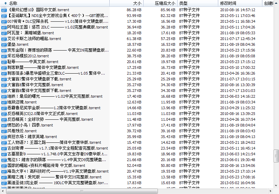This screenshot has height=194, width=279.
Task: Click BT icon of 疯狂农场：维京英雄.torrent
Action: coord(4,137)
